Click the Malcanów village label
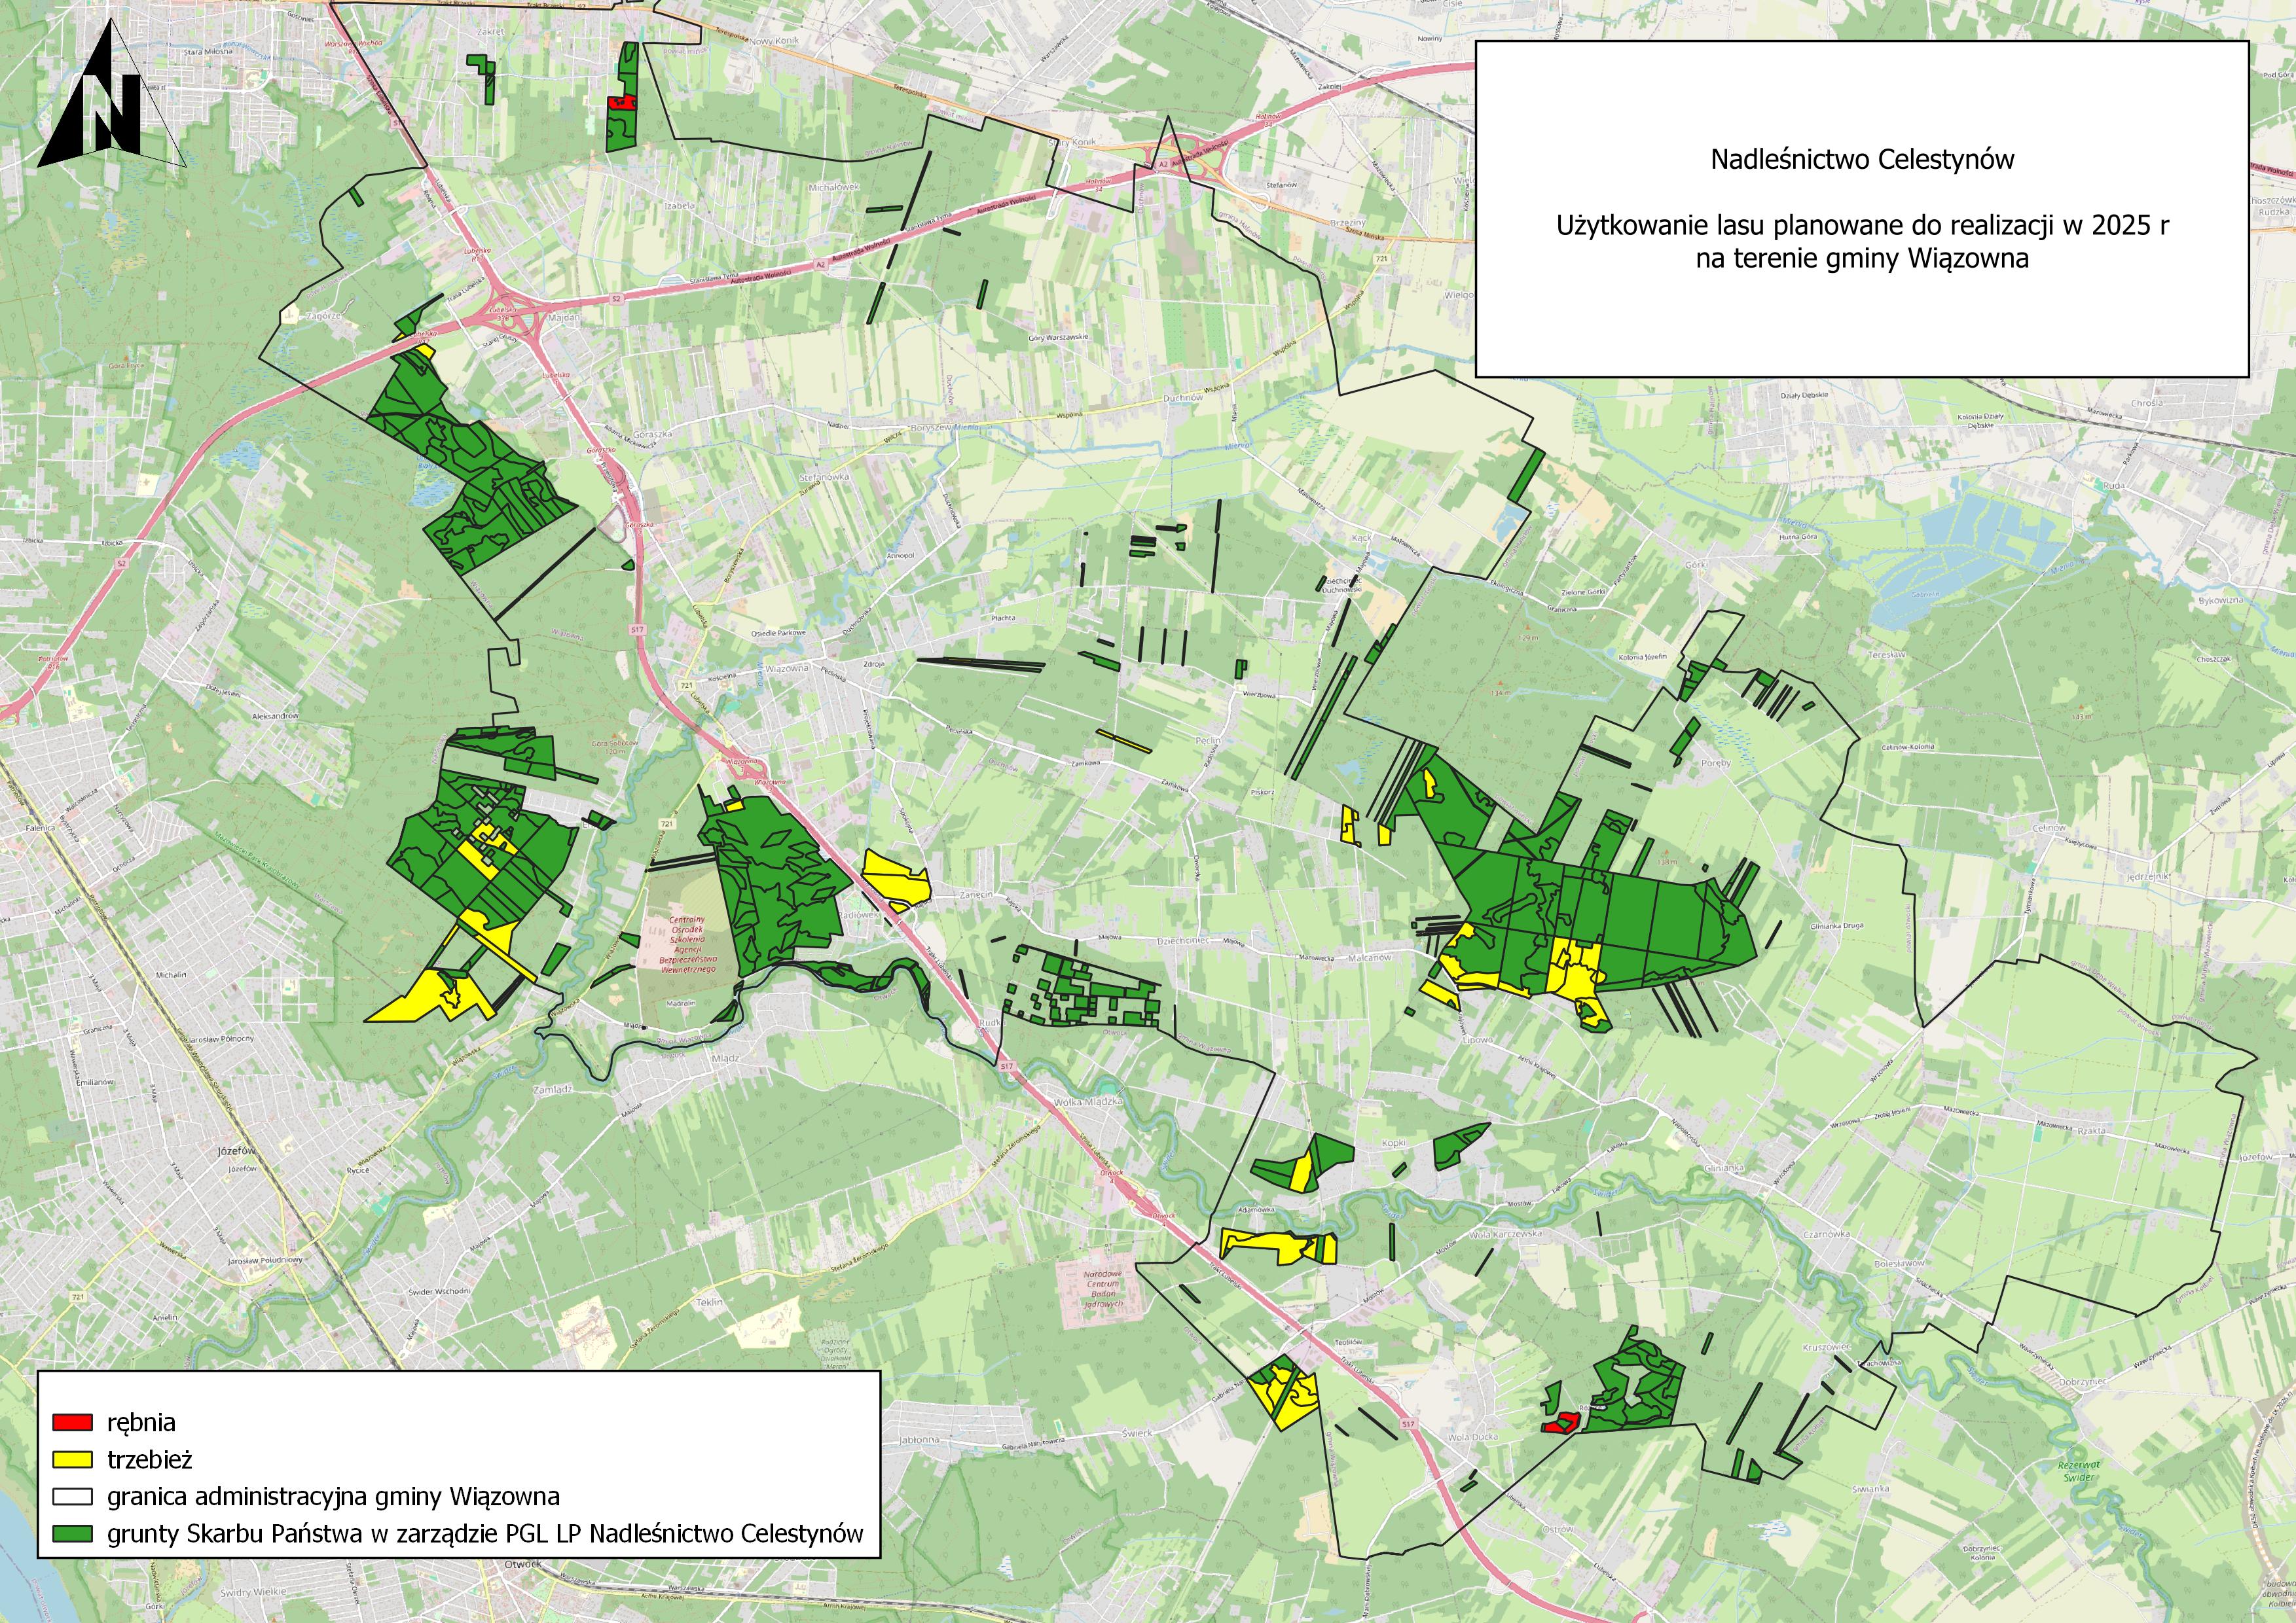Viewport: 2296px width, 1623px height. (x=1369, y=957)
